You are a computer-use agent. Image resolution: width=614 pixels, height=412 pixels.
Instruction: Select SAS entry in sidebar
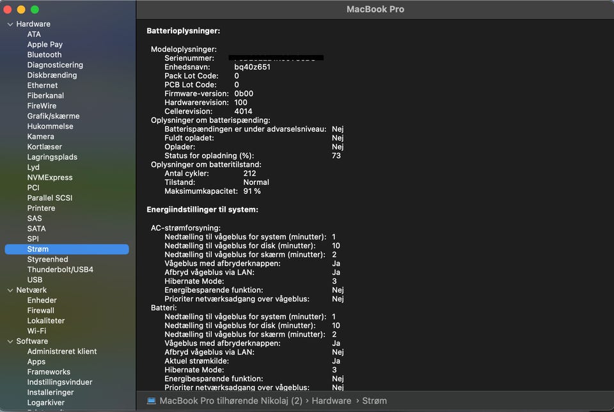[x=35, y=218]
